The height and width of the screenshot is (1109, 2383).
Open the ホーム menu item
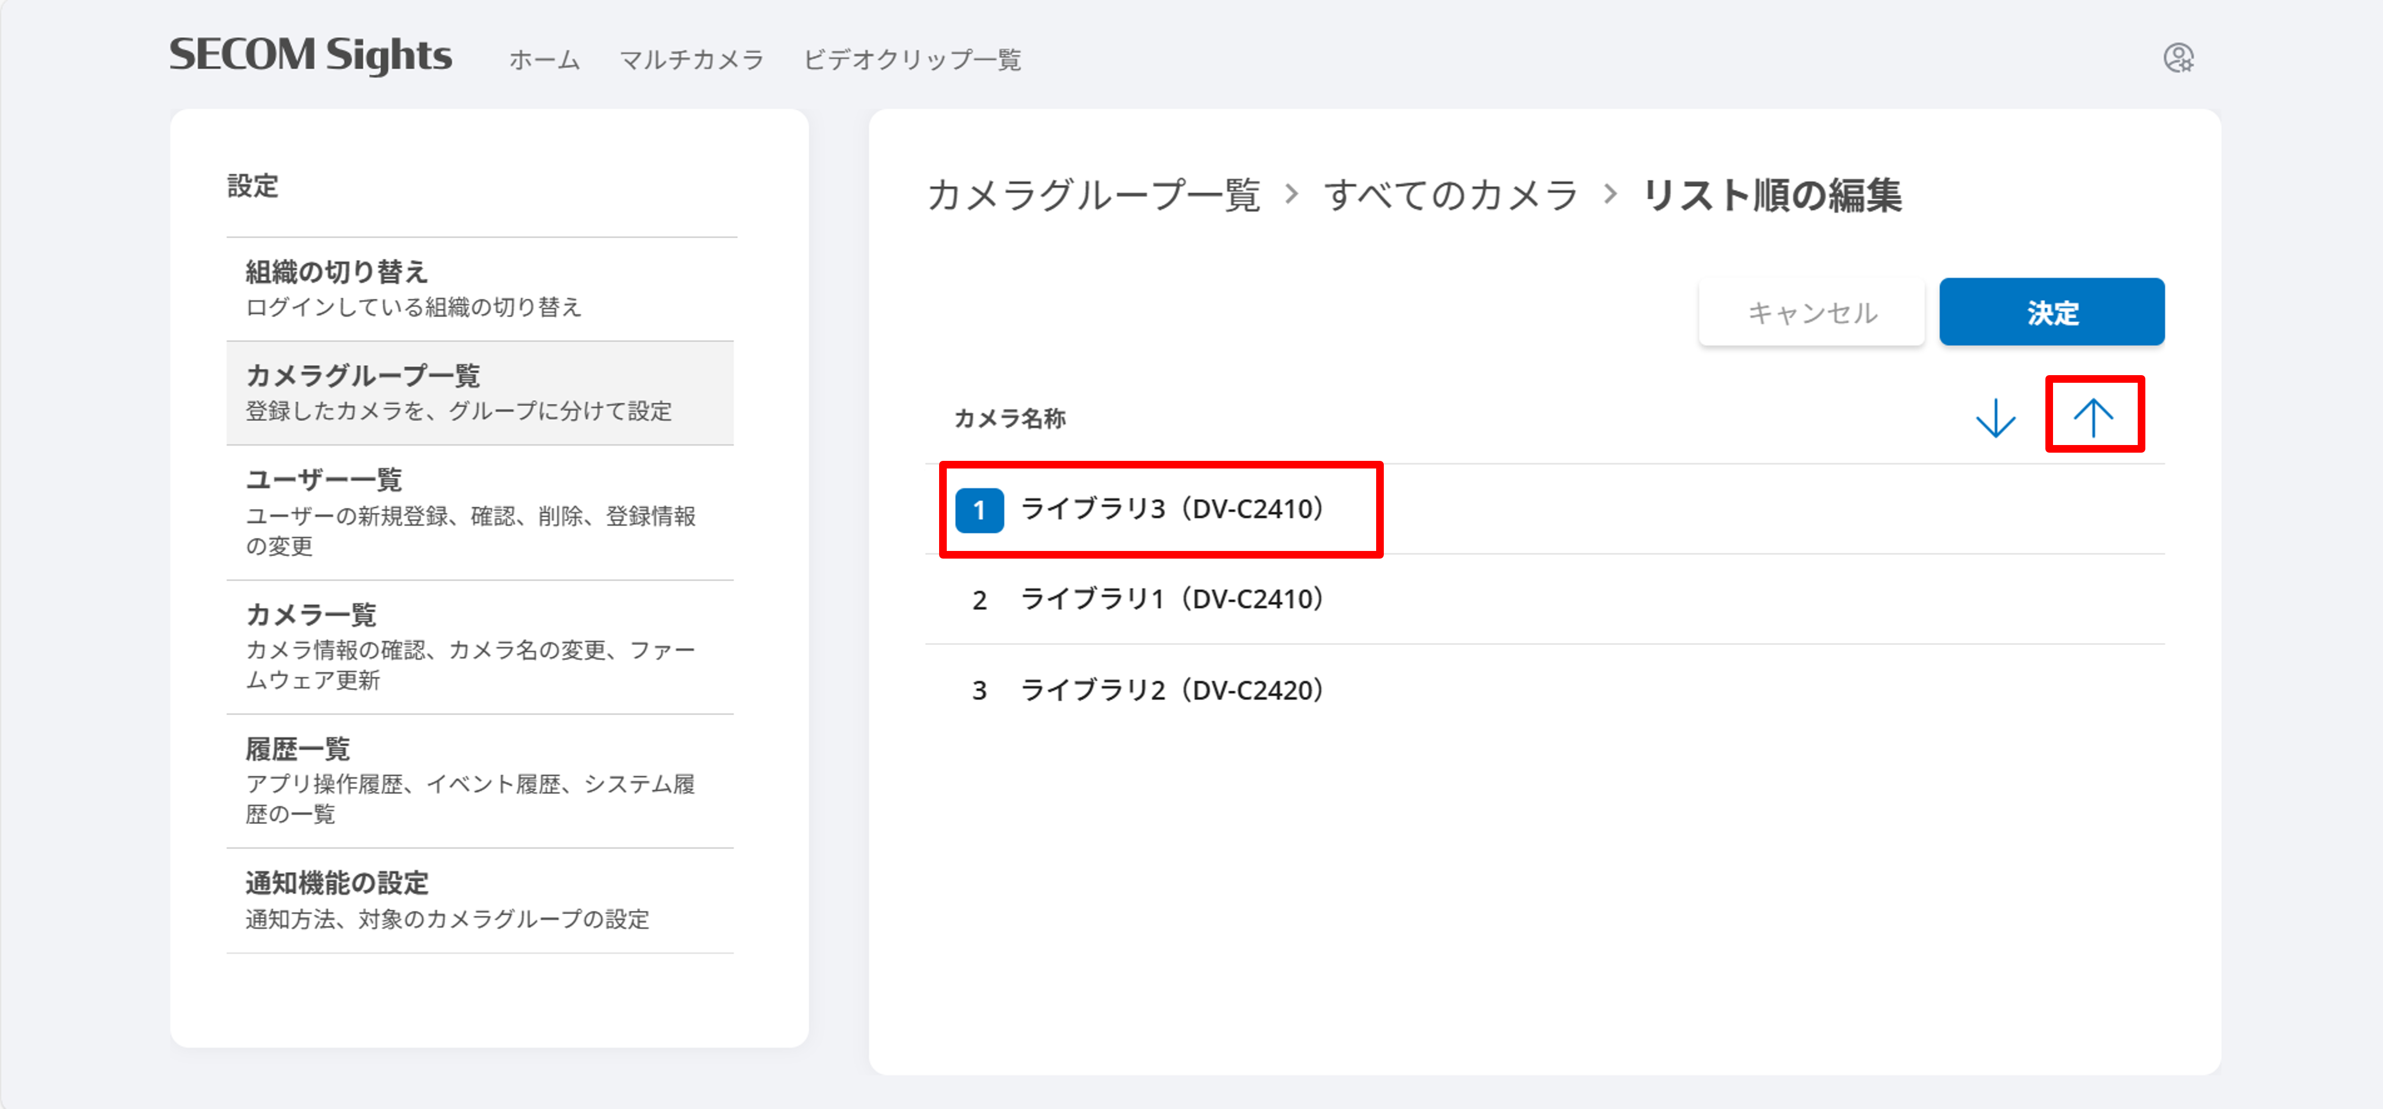click(x=545, y=59)
